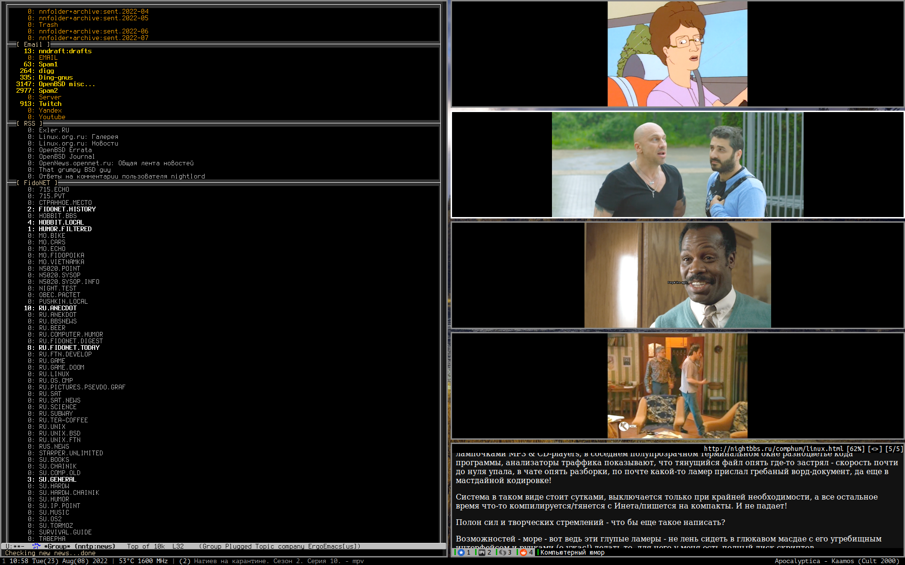
Task: Select the Компьютерный юмор window title
Action: click(572, 552)
